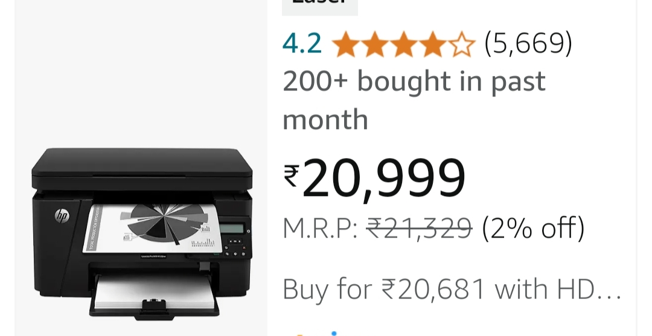This screenshot has width=652, height=336.
Task: Click the 2% off discount text
Action: pyautogui.click(x=533, y=228)
